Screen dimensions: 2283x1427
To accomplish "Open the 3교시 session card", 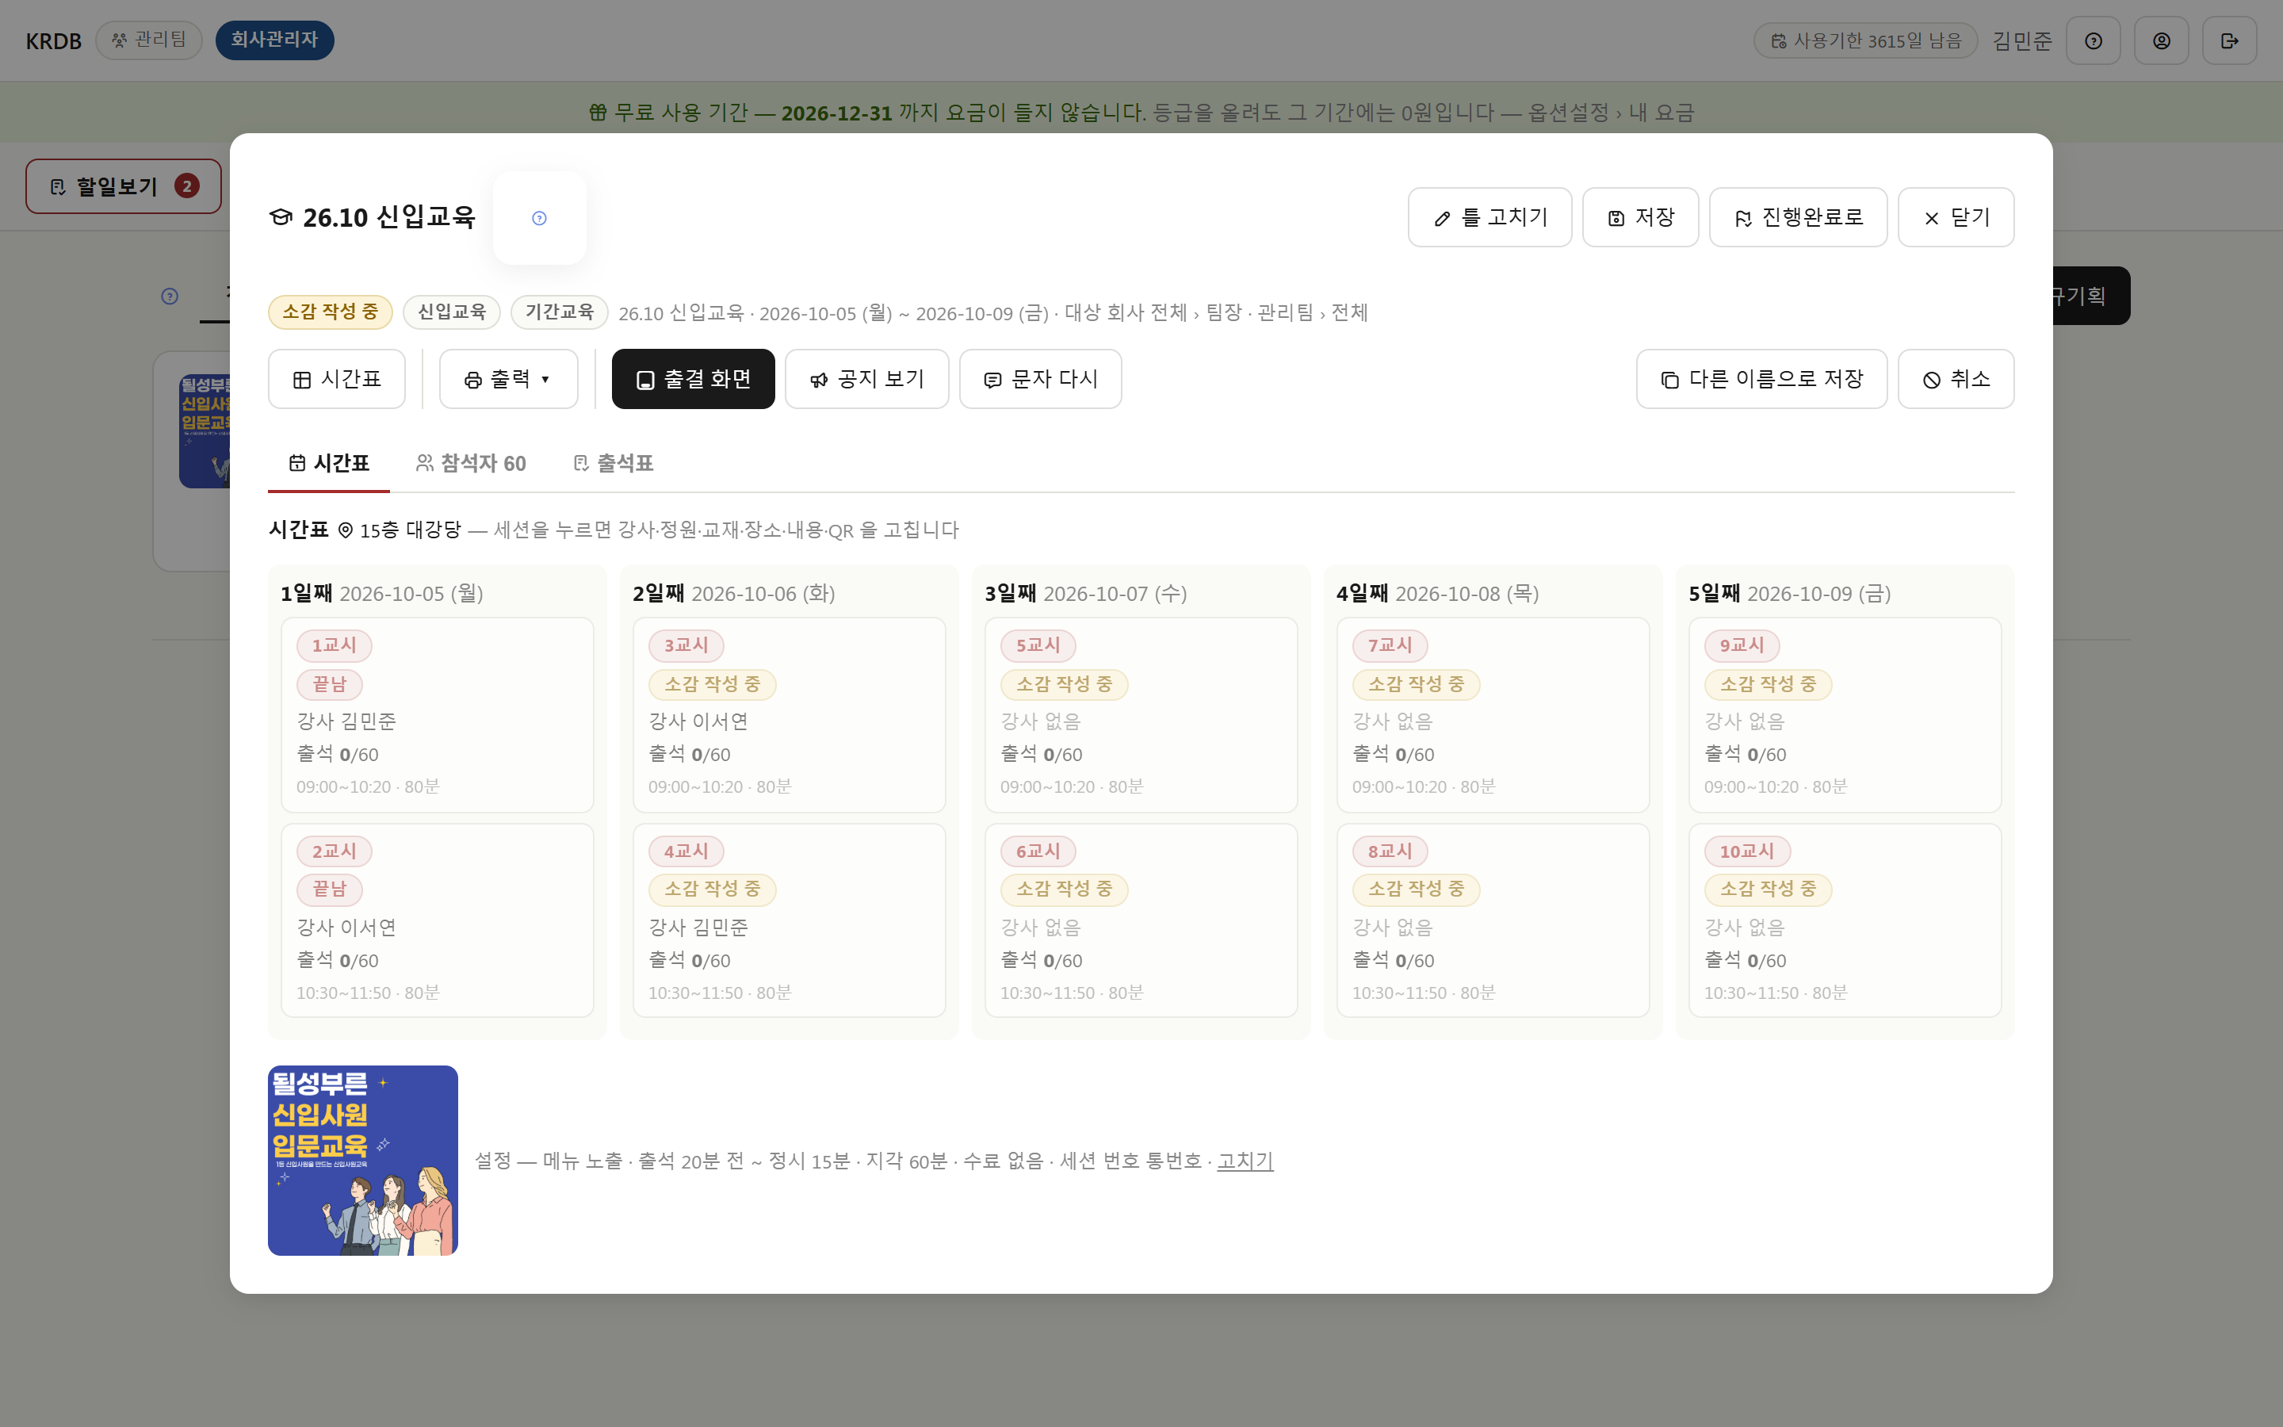I will [789, 714].
